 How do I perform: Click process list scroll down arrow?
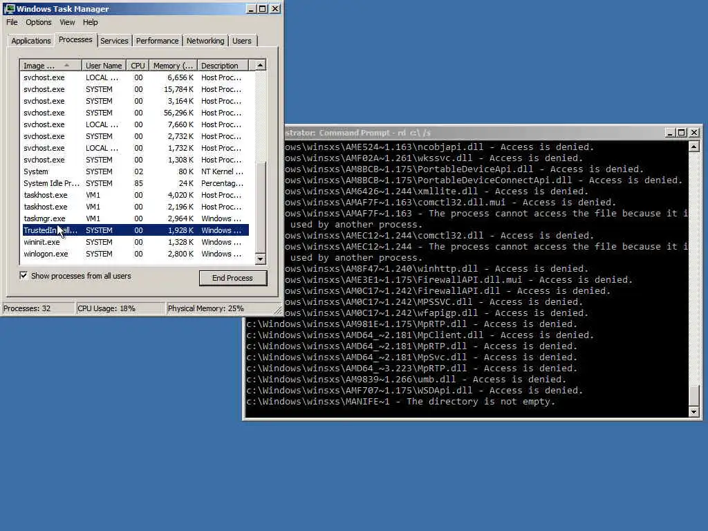[x=260, y=259]
